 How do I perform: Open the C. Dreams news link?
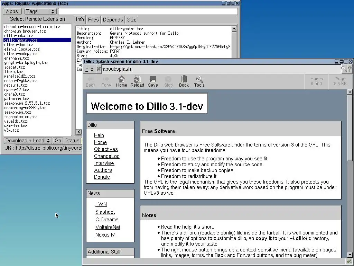point(107,219)
